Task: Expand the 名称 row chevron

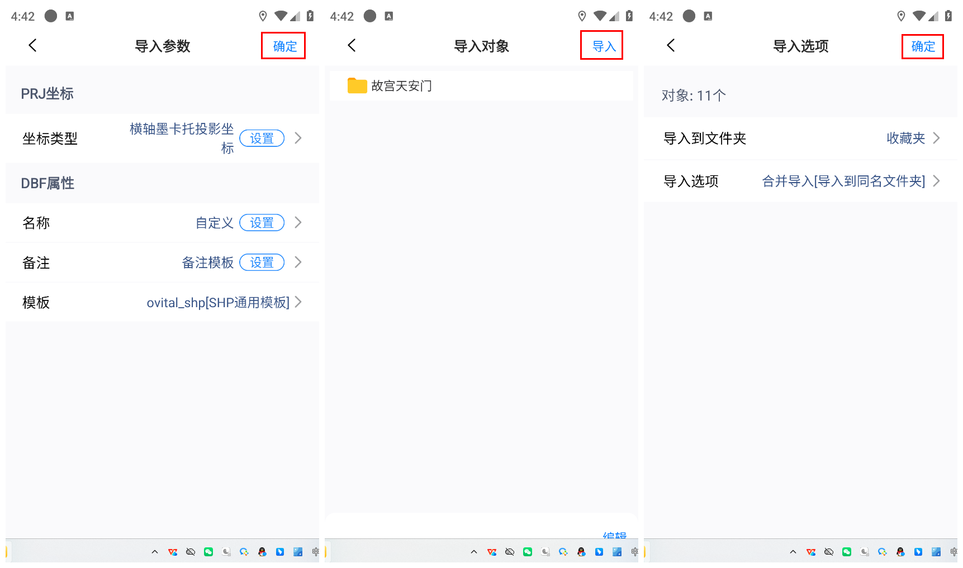Action: coord(298,222)
